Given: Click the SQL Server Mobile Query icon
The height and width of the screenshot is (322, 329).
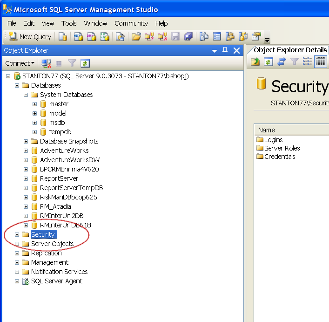Looking at the screenshot, I should (x=120, y=36).
